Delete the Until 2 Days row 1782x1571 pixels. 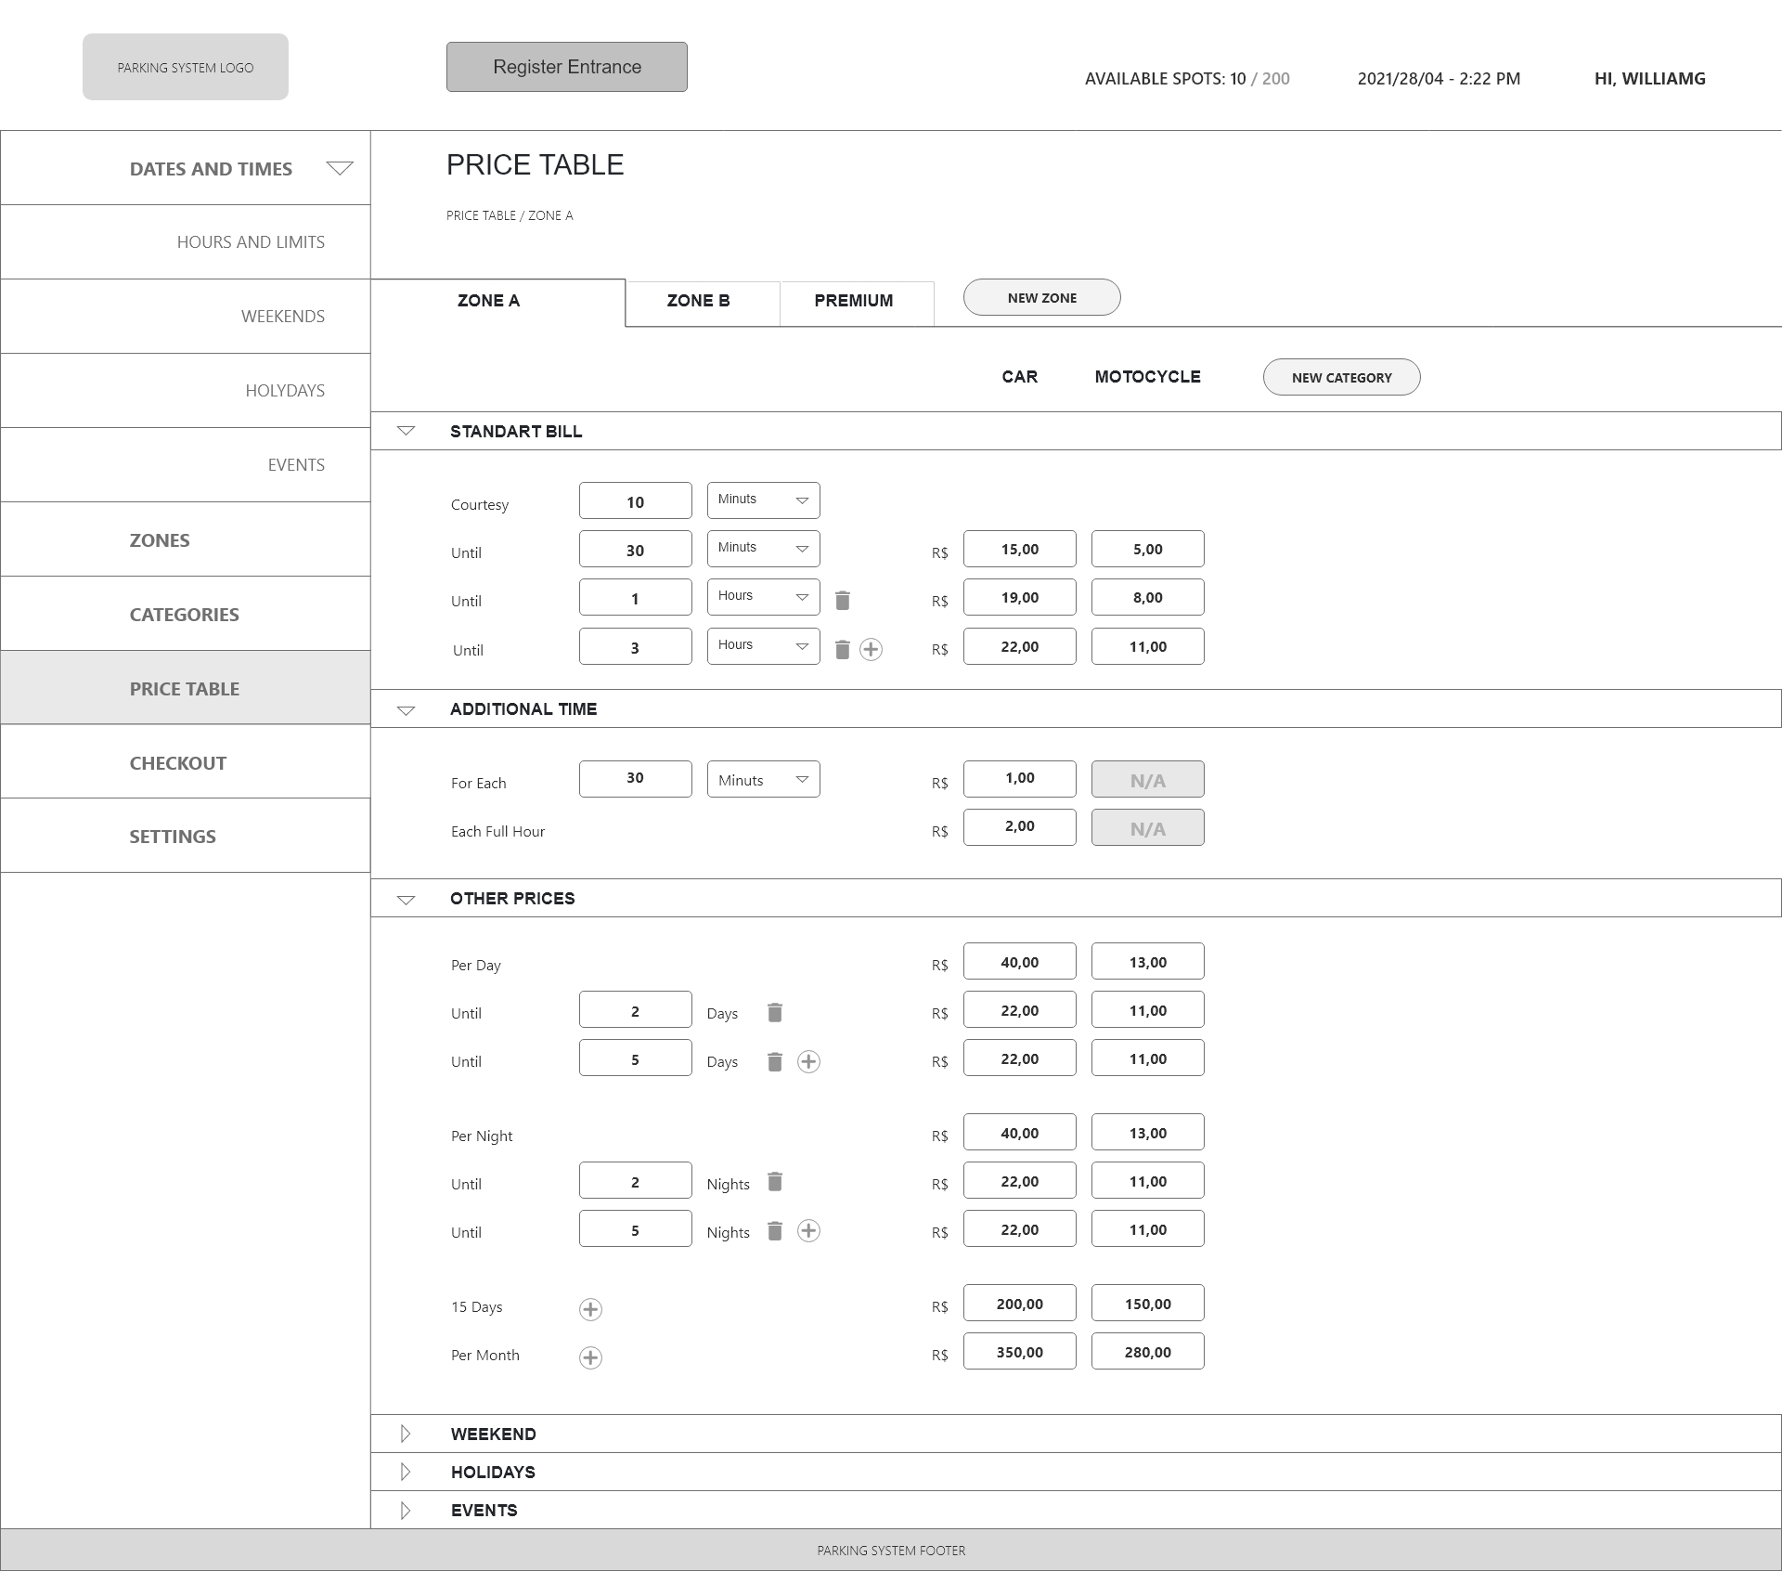[x=775, y=1013]
